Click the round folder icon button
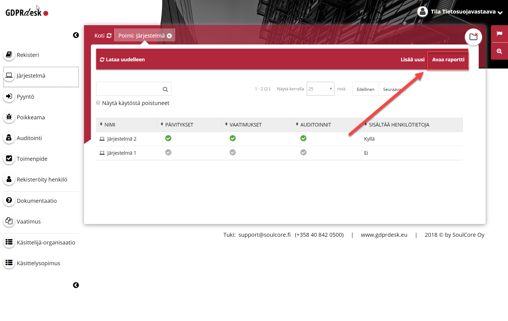This screenshot has height=321, width=508. [x=473, y=37]
